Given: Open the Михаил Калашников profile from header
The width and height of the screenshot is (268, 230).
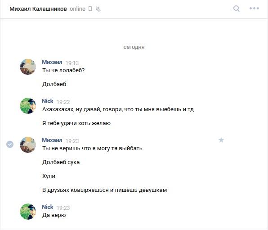Looking at the screenshot, I should (38, 9).
